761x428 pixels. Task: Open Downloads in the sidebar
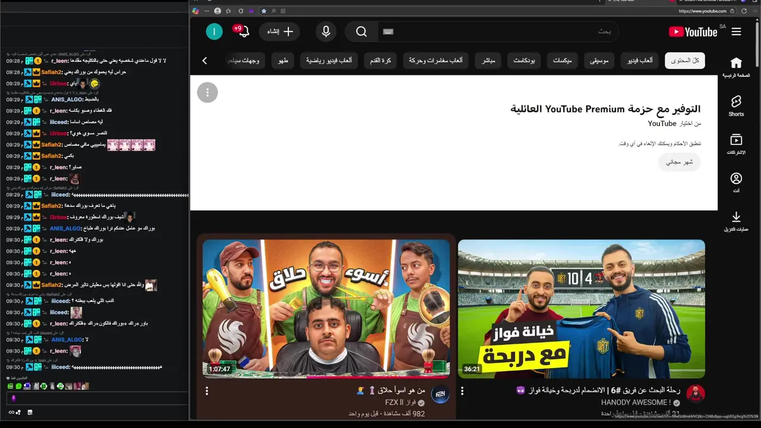pos(736,221)
